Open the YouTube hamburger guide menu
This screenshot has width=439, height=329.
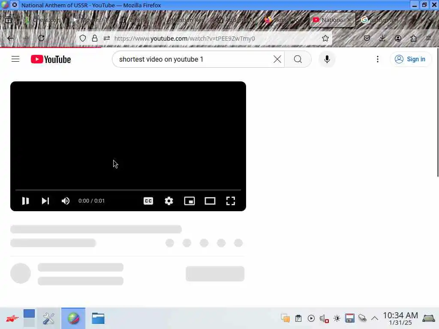[x=15, y=59]
